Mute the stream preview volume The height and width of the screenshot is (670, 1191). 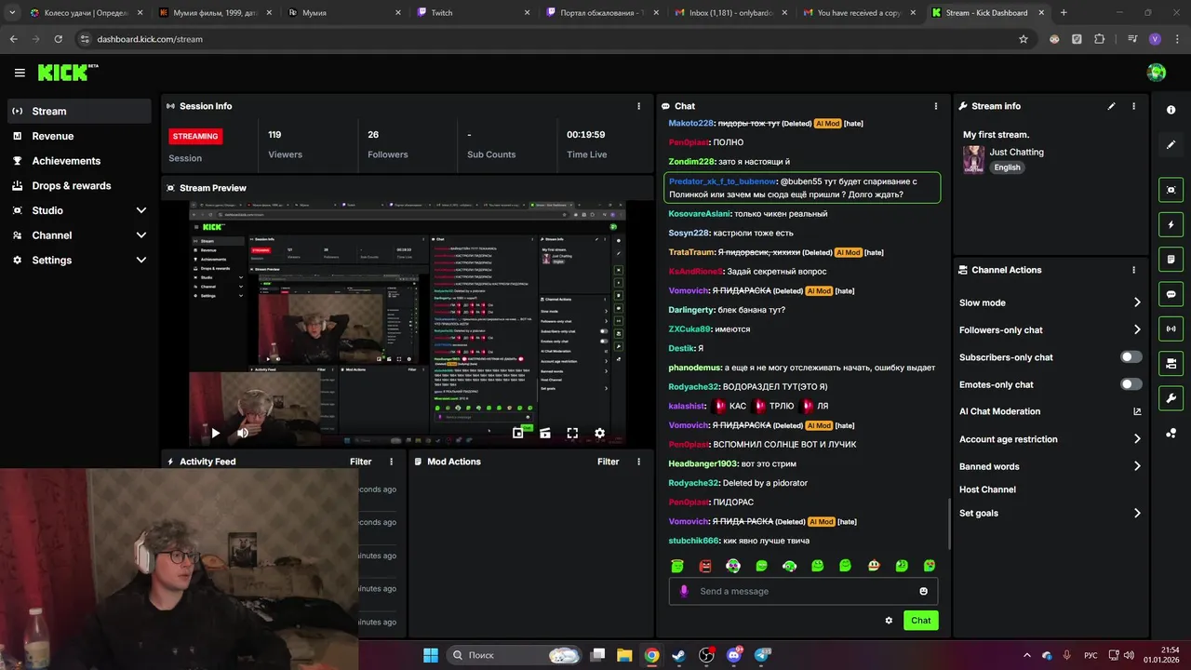[x=243, y=433]
